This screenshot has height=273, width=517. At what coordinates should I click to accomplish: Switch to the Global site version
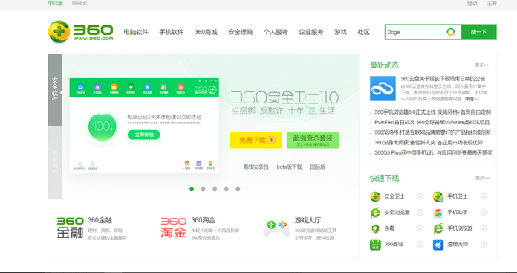(79, 3)
